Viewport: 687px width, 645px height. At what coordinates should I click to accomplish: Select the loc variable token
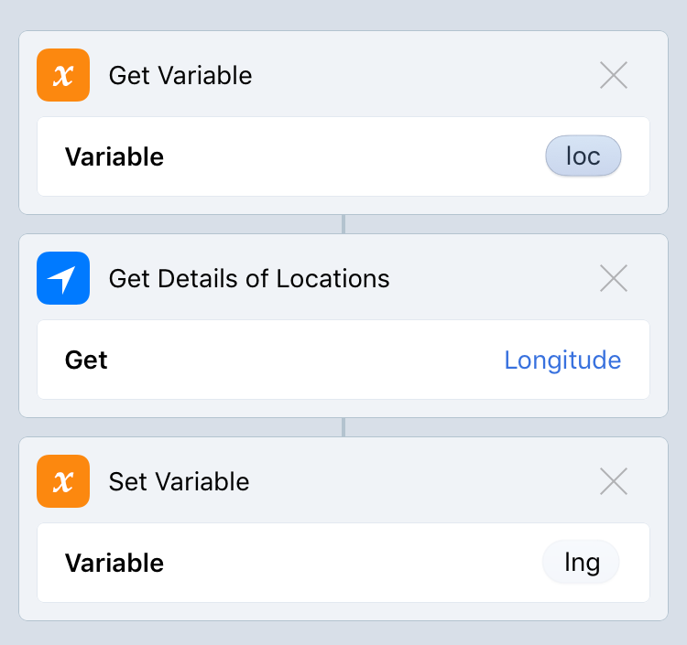coord(583,156)
